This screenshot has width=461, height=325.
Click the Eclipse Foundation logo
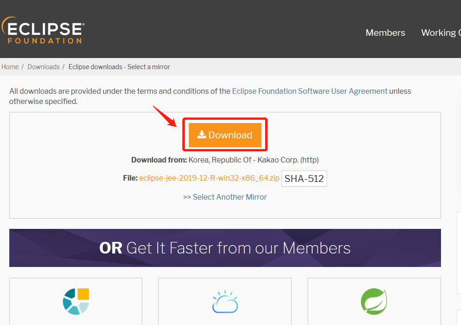pos(43,31)
